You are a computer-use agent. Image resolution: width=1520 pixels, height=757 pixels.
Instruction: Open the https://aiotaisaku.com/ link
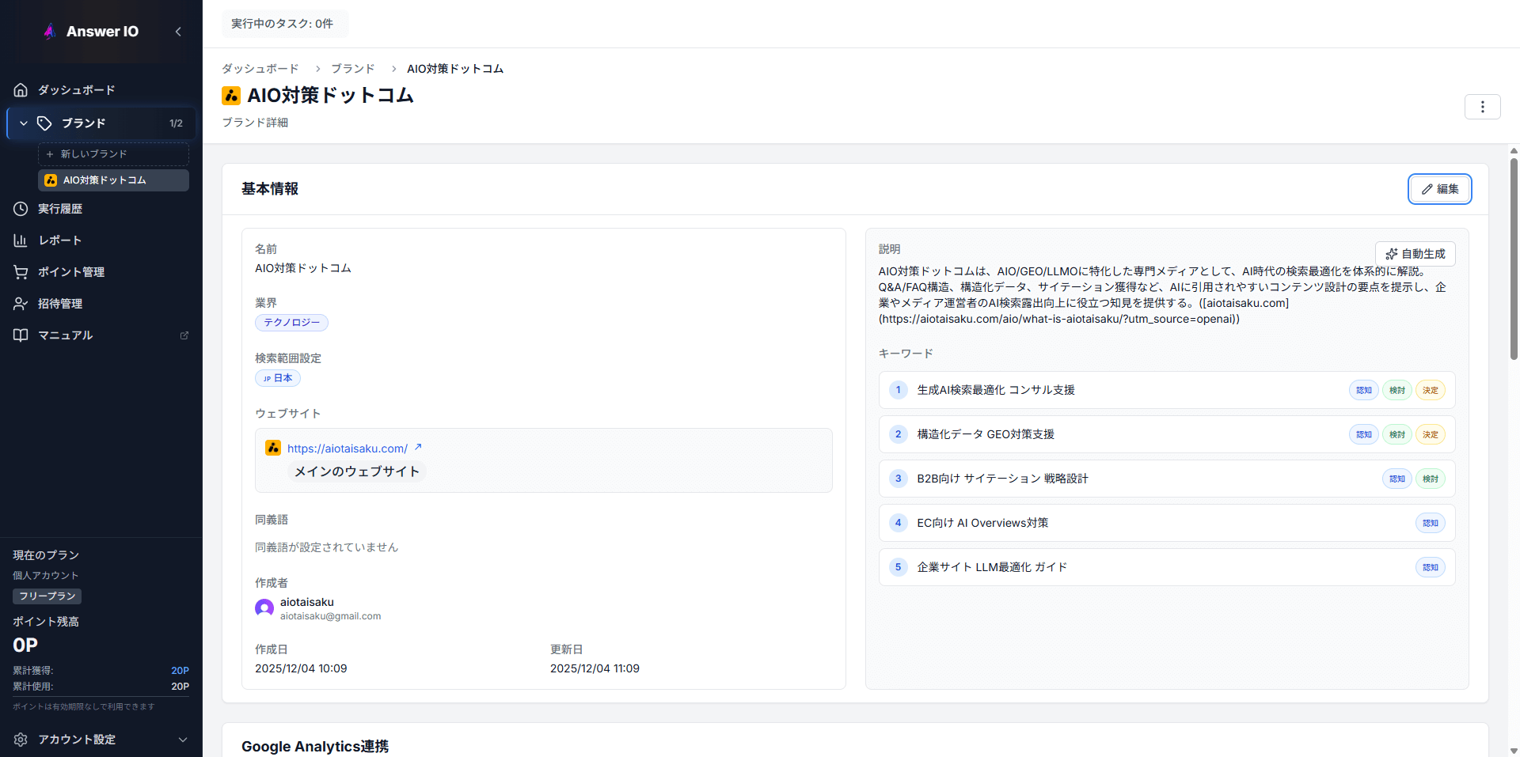[x=347, y=449]
